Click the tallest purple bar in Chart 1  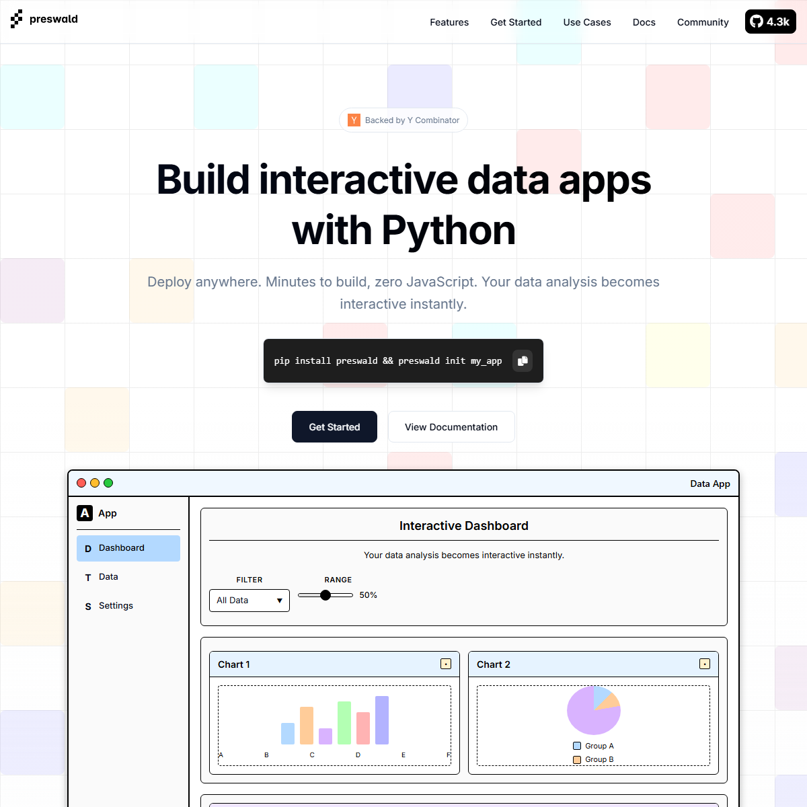[382, 720]
